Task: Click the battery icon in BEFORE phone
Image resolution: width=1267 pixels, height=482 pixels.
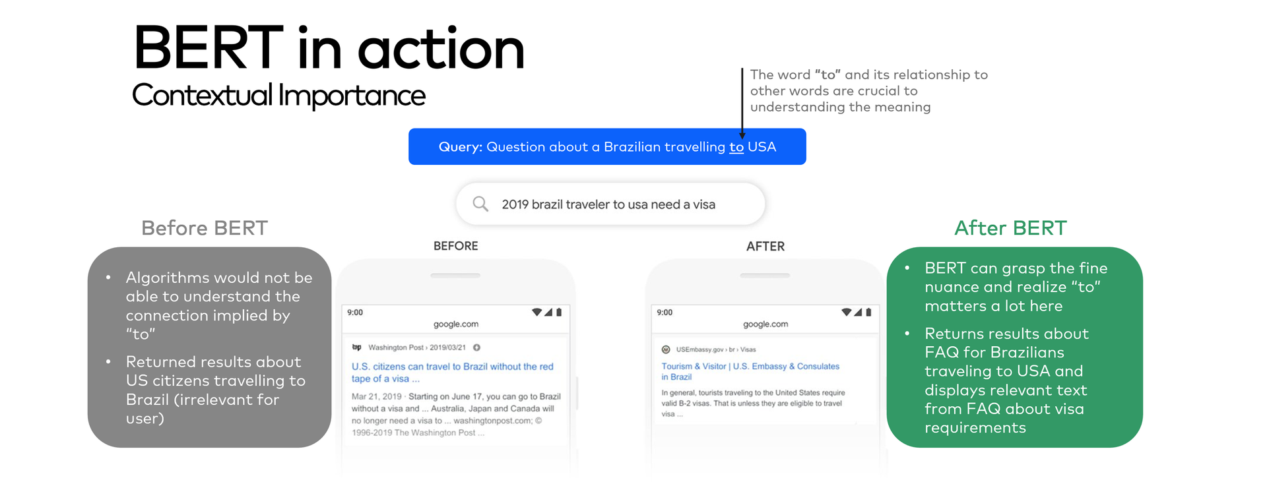Action: [x=559, y=313]
